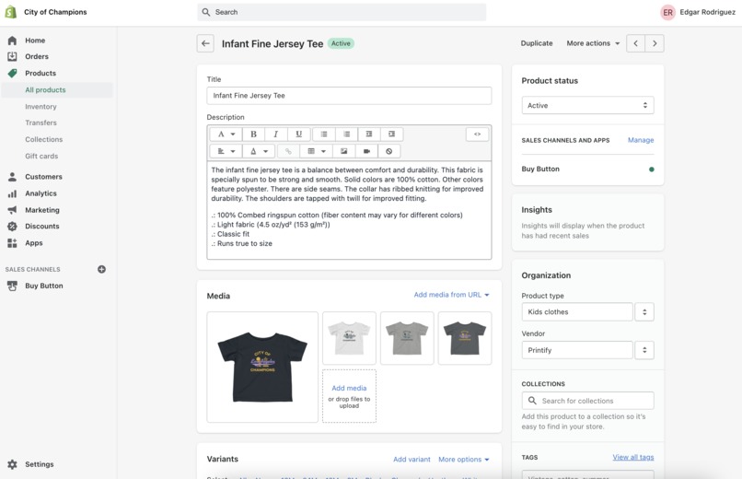Insert an image in description
This screenshot has height=479, width=742.
[344, 151]
